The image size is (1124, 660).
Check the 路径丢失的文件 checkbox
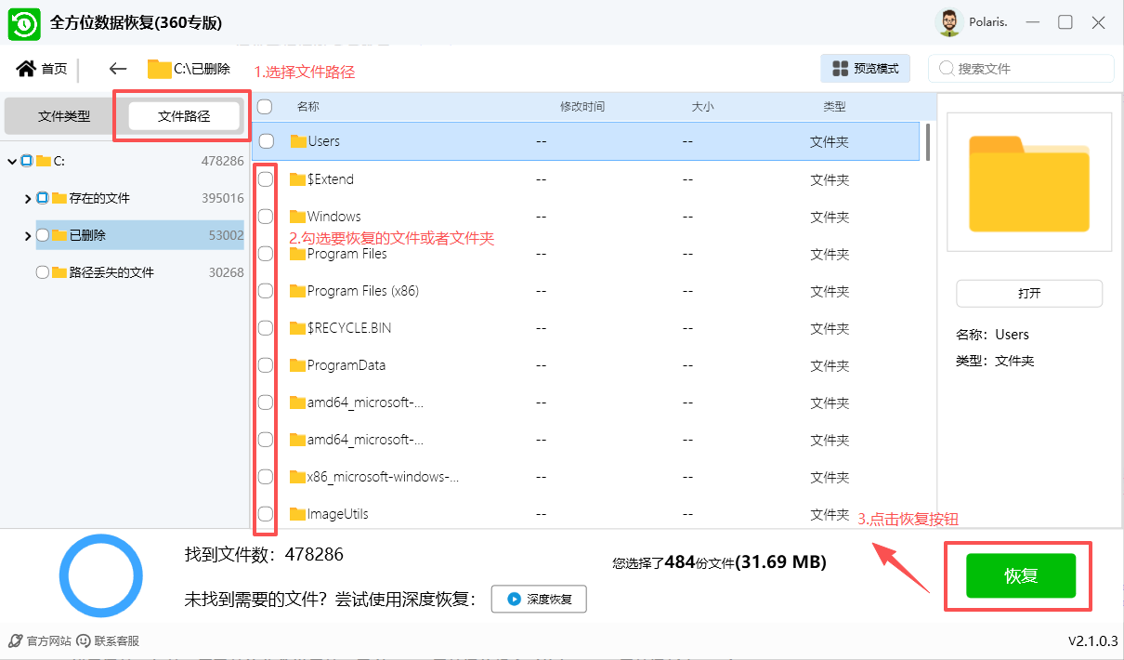coord(41,271)
